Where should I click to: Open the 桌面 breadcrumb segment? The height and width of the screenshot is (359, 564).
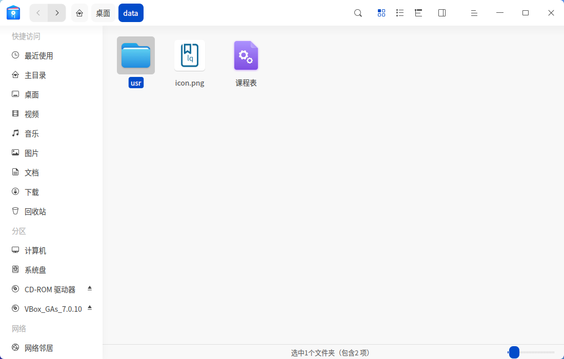coord(103,13)
